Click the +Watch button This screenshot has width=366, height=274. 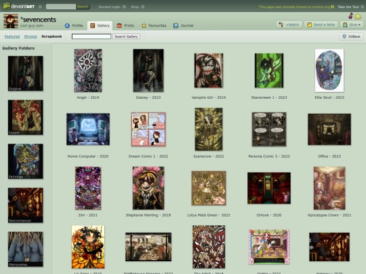289,24
